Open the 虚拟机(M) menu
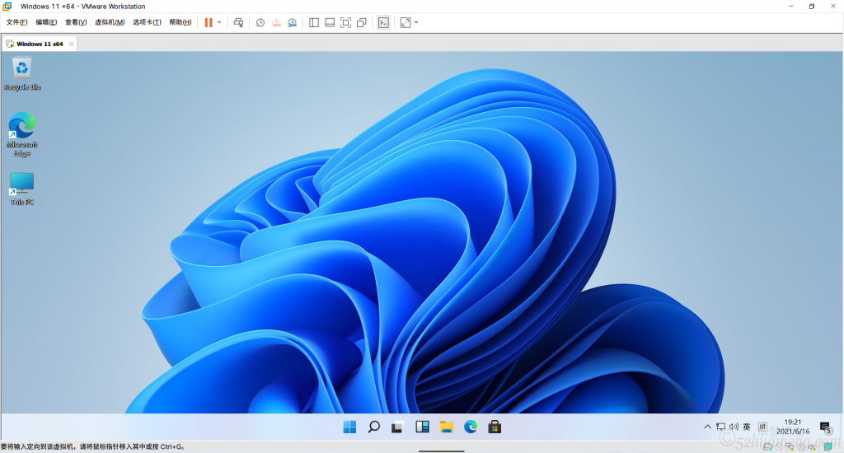This screenshot has width=844, height=453. [x=110, y=22]
